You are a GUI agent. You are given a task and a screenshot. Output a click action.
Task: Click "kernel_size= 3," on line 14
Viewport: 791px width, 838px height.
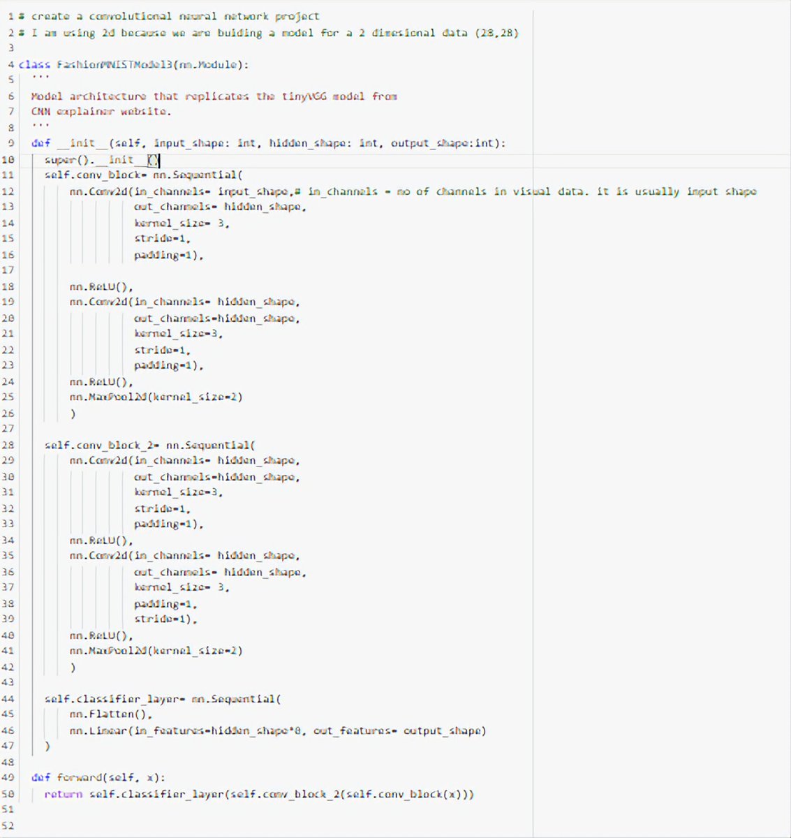coord(182,223)
